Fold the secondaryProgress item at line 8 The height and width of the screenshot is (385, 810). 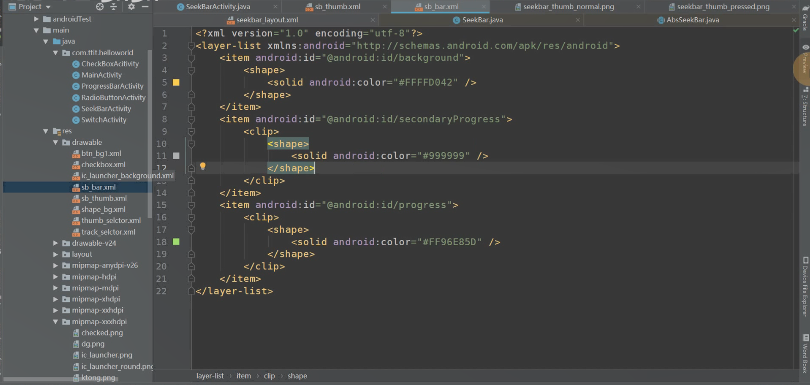(x=191, y=119)
